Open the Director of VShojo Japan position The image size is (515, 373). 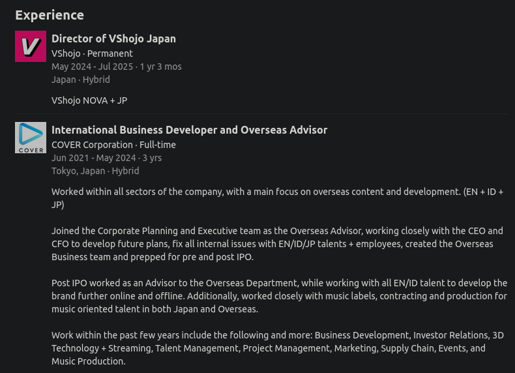[x=113, y=38]
